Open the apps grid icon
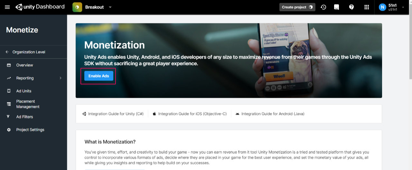412x170 pixels. point(367,7)
